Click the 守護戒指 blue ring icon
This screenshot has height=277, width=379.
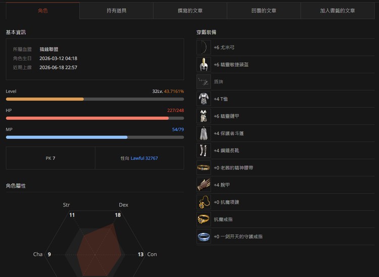point(204,237)
